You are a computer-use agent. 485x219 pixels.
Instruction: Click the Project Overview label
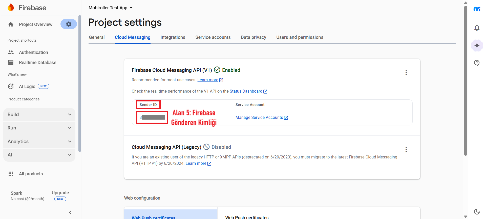click(36, 24)
